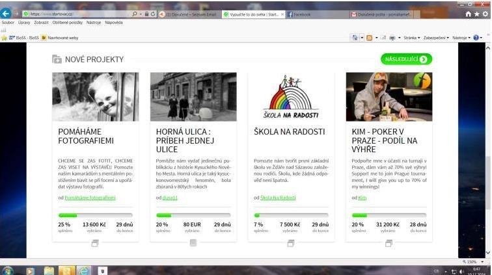492x275 pixels.
Task: Click the help question mark icon
Action: [x=476, y=38]
